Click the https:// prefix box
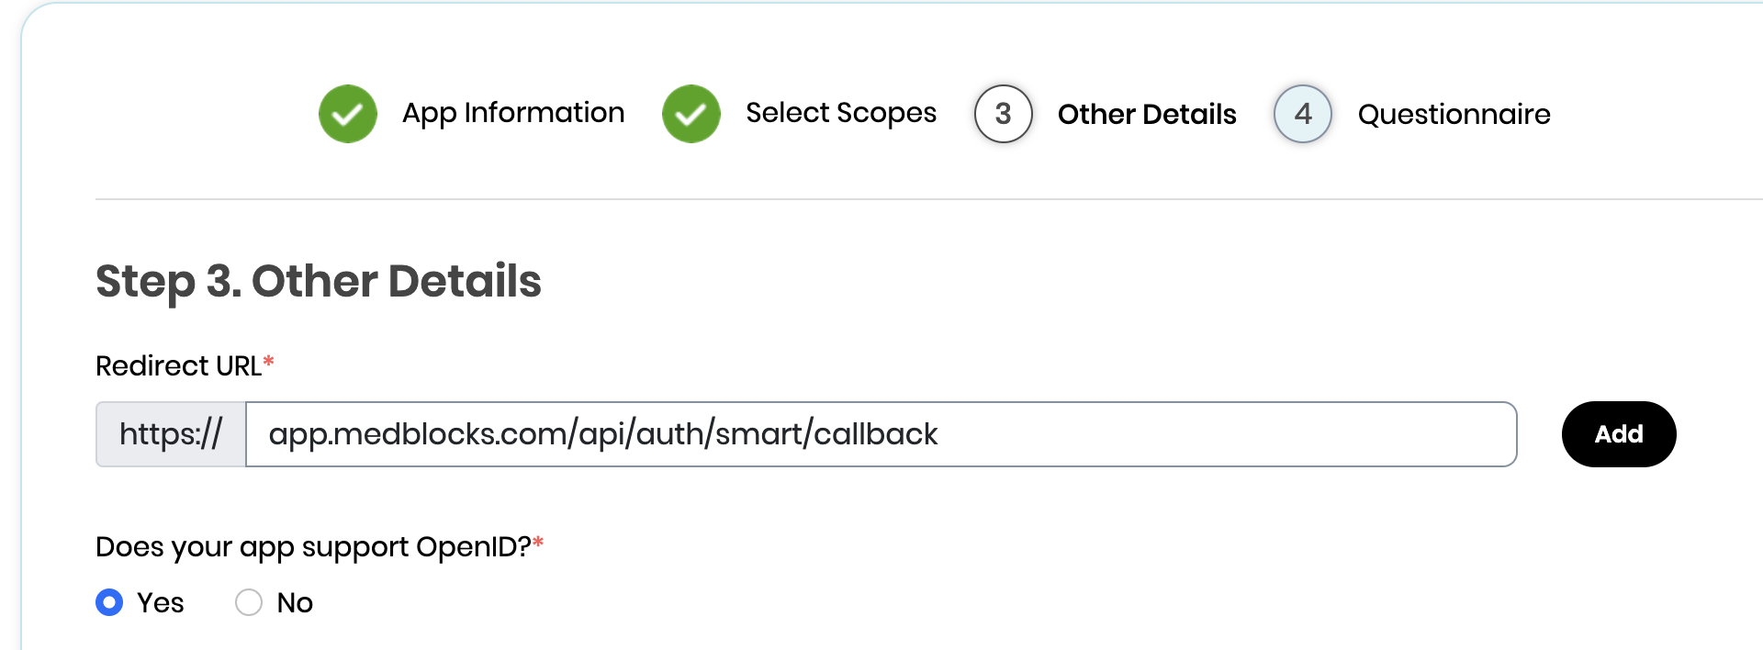 point(171,434)
